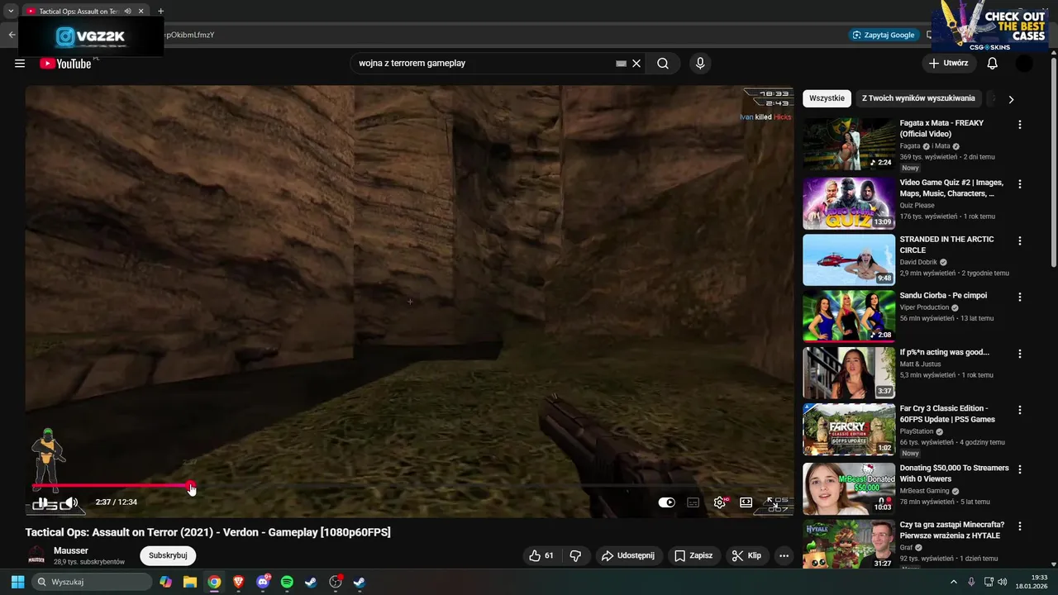1058x595 pixels.
Task: Click the Udostępnij share button
Action: (628, 555)
